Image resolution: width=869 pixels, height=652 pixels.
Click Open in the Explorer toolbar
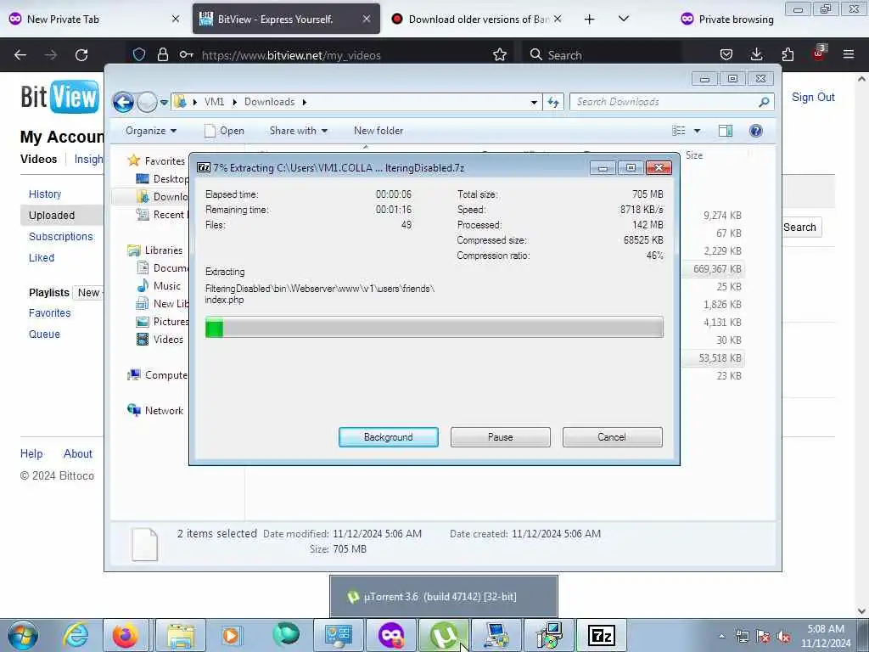coord(224,131)
